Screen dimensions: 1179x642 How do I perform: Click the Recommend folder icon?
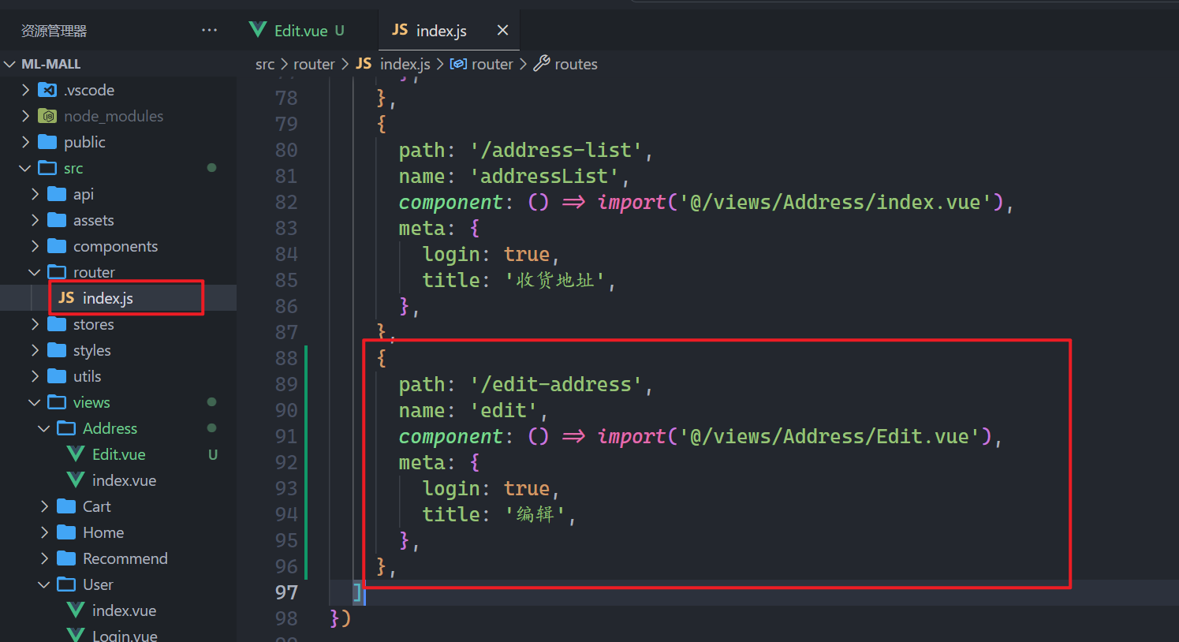coord(66,558)
